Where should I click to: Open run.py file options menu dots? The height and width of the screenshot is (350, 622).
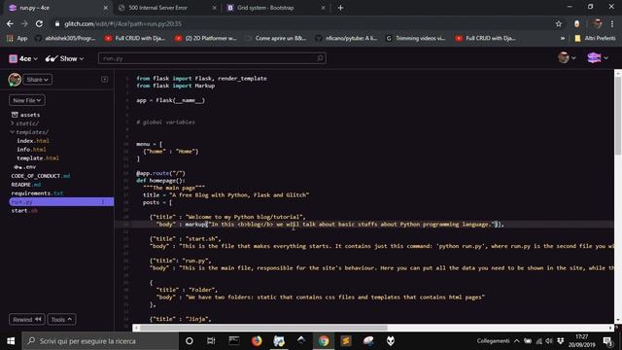pyautogui.click(x=103, y=202)
